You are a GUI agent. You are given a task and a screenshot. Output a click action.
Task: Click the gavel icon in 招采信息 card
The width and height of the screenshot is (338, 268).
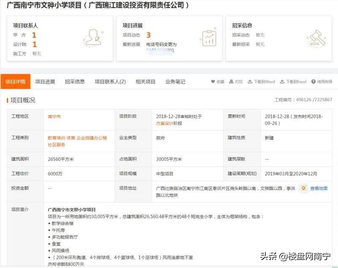317,38
